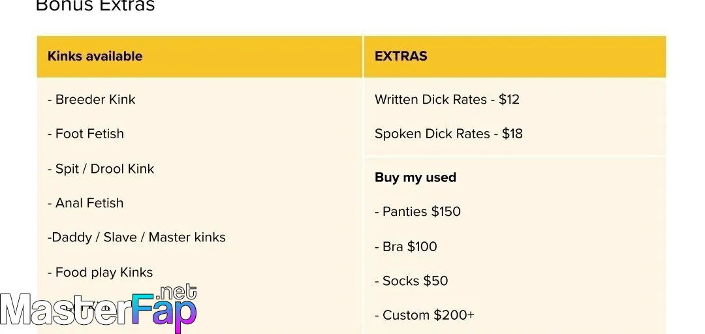
Task: Click the 'EXTRAS' column header
Action: (x=401, y=56)
